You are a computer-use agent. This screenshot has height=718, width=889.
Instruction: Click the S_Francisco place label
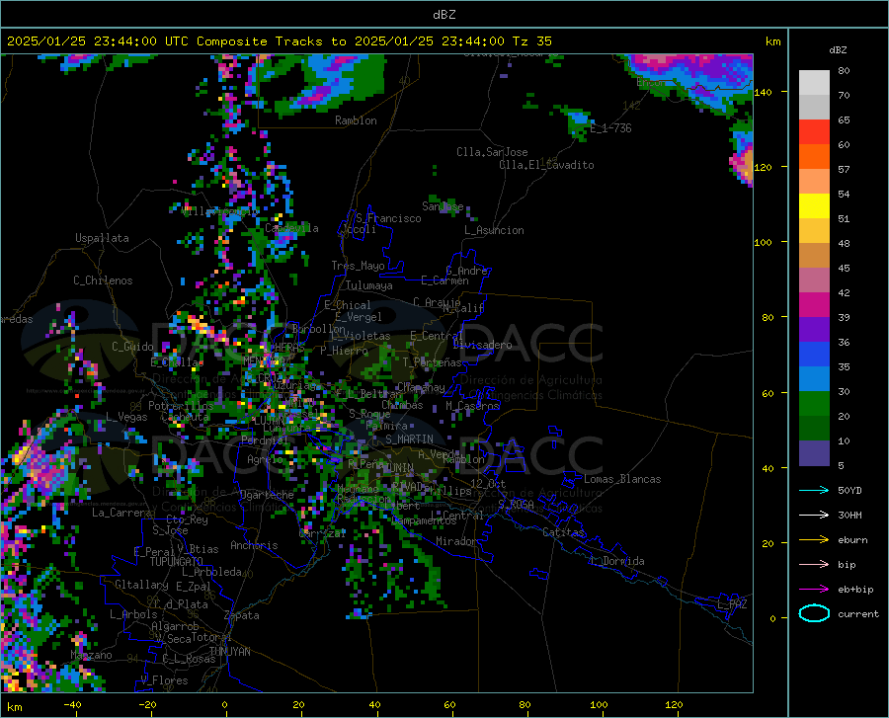388,218
